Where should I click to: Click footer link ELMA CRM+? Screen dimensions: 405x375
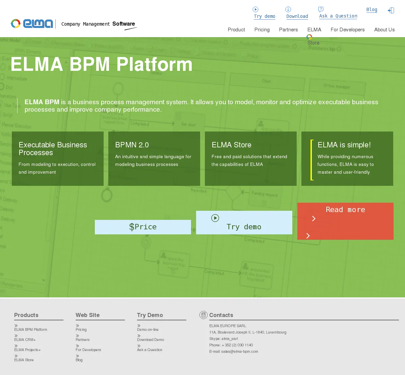(25, 340)
